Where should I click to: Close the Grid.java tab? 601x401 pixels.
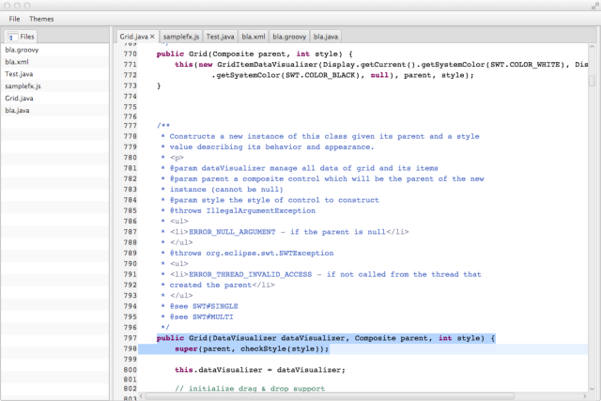pyautogui.click(x=152, y=37)
